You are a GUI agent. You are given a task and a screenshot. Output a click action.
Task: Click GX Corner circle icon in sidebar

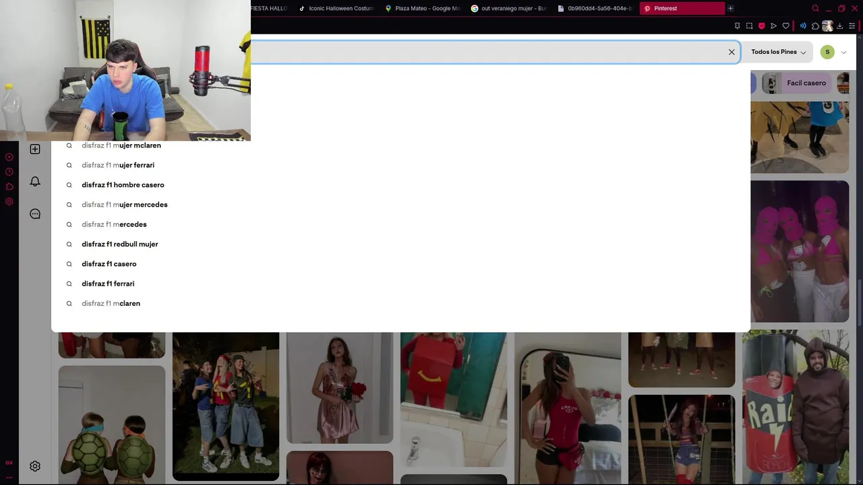pyautogui.click(x=9, y=157)
